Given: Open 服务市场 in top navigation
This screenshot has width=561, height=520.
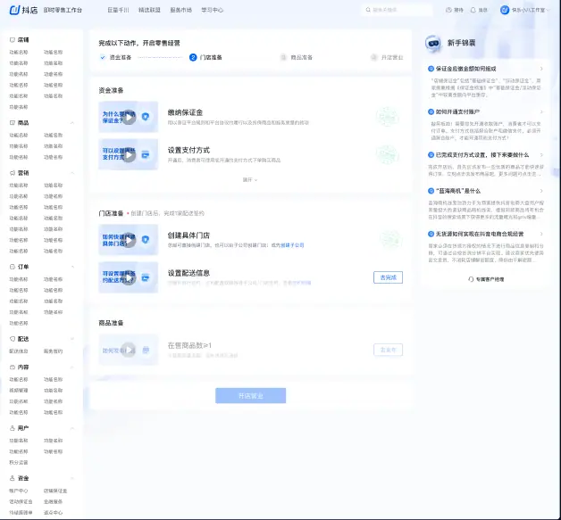Looking at the screenshot, I should click(x=180, y=10).
